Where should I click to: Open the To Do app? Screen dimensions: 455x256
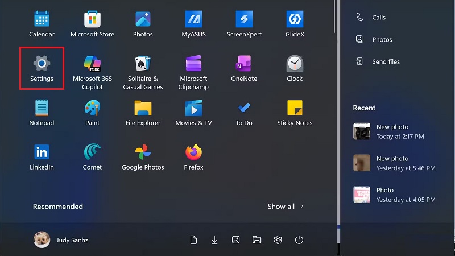coord(244,113)
